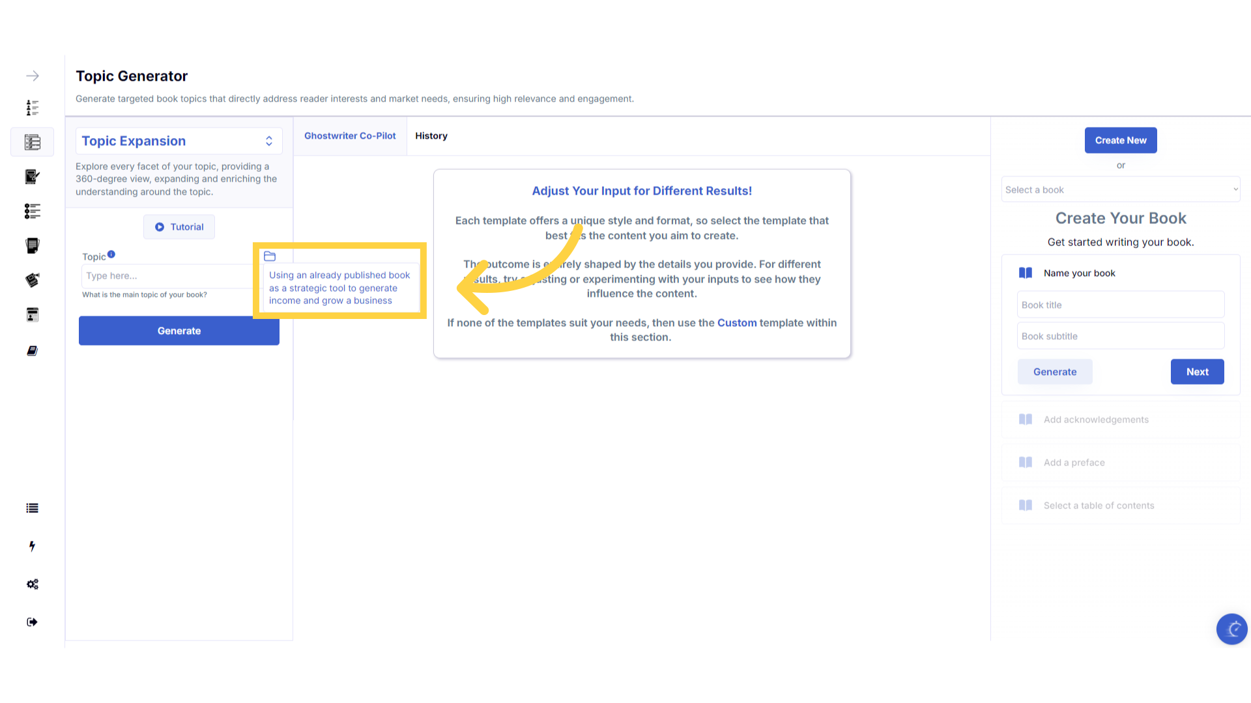
Task: Switch to the History tab
Action: pos(431,136)
